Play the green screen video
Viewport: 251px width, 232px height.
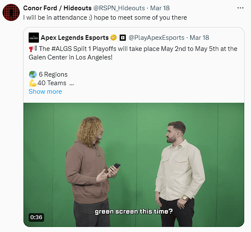click(134, 165)
